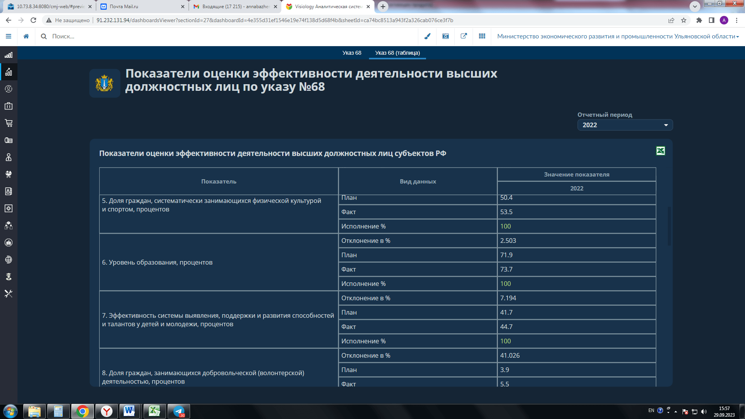Open the money sidebar section
The image size is (745, 419).
click(x=9, y=140)
